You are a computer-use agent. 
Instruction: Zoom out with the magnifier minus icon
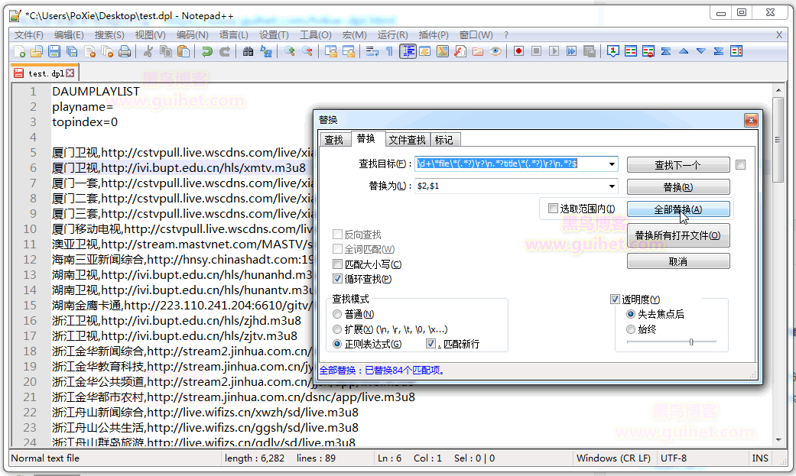pyautogui.click(x=307, y=51)
